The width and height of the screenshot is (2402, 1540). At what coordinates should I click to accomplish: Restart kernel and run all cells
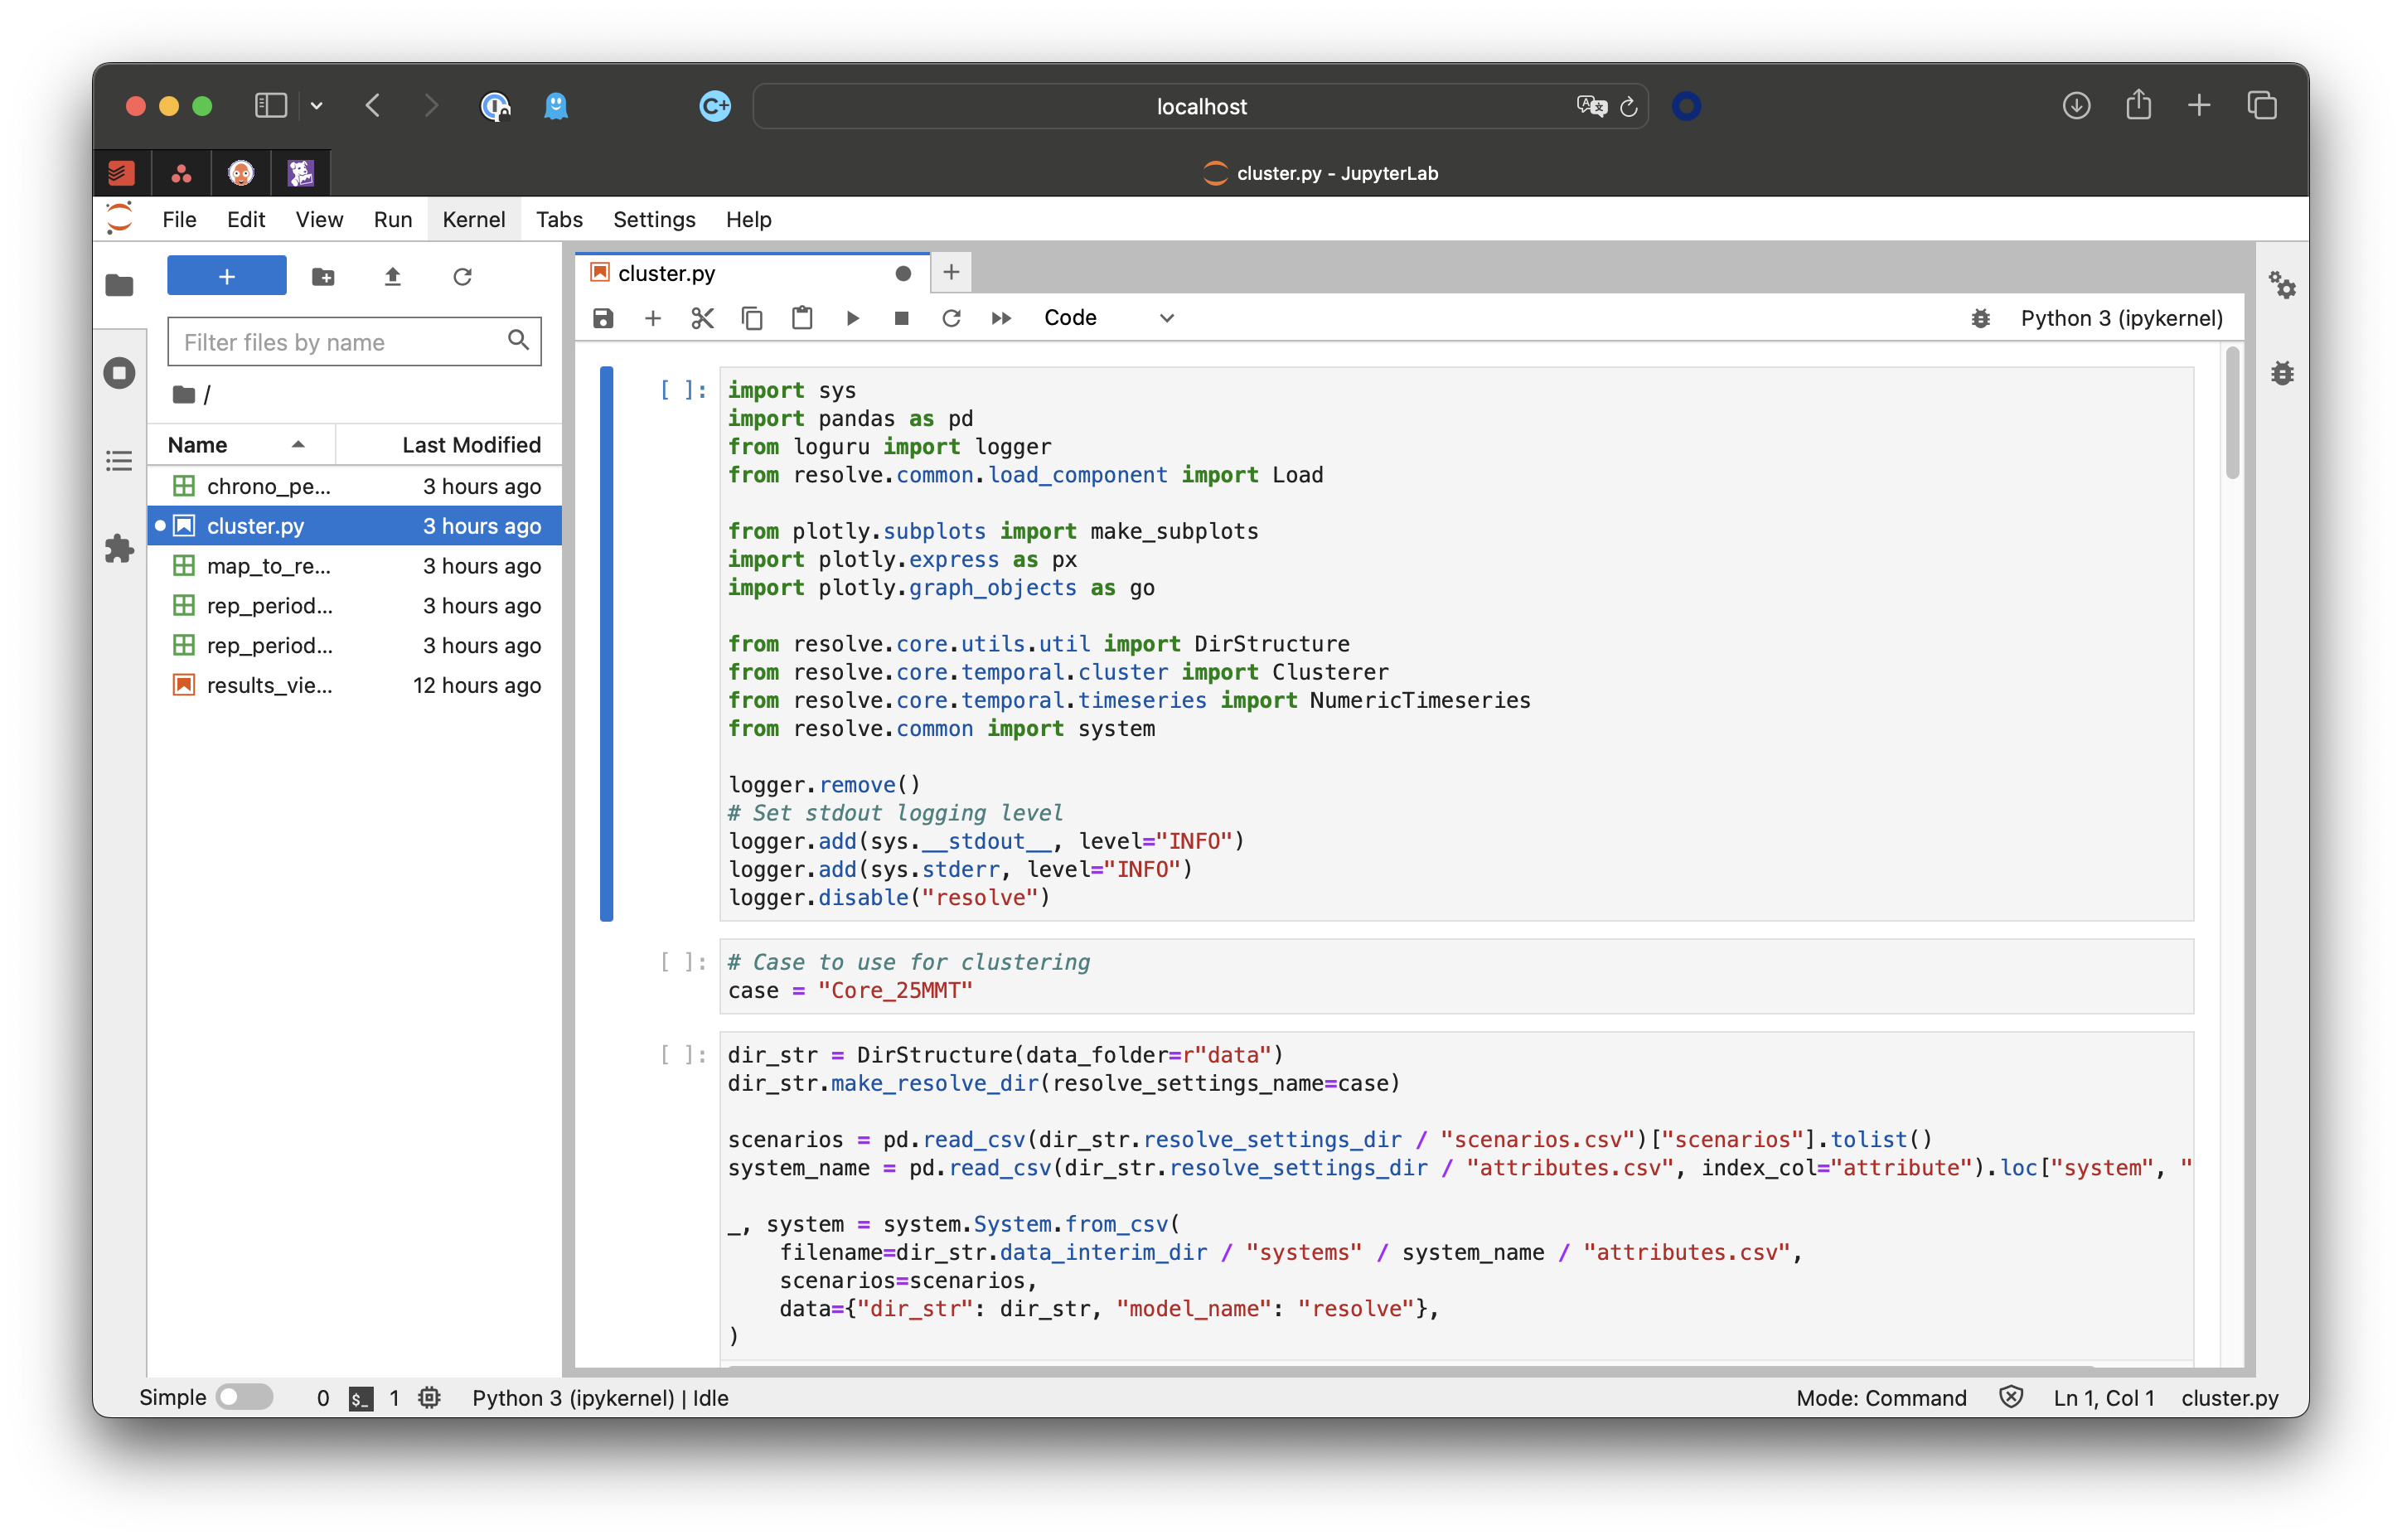pyautogui.click(x=1001, y=318)
